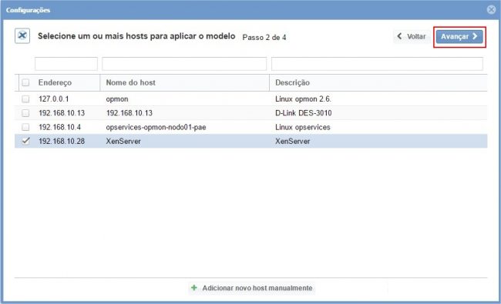Click the XenServer model icon

click(x=22, y=35)
